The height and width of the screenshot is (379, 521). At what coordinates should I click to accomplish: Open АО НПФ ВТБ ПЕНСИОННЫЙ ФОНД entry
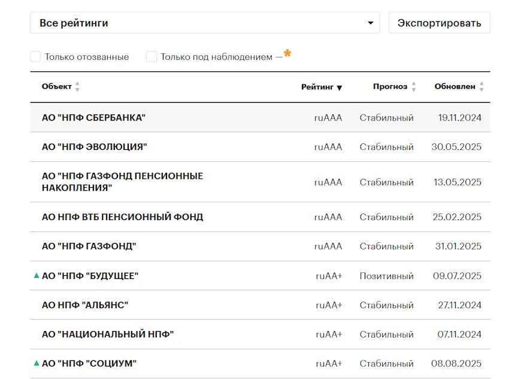point(122,216)
